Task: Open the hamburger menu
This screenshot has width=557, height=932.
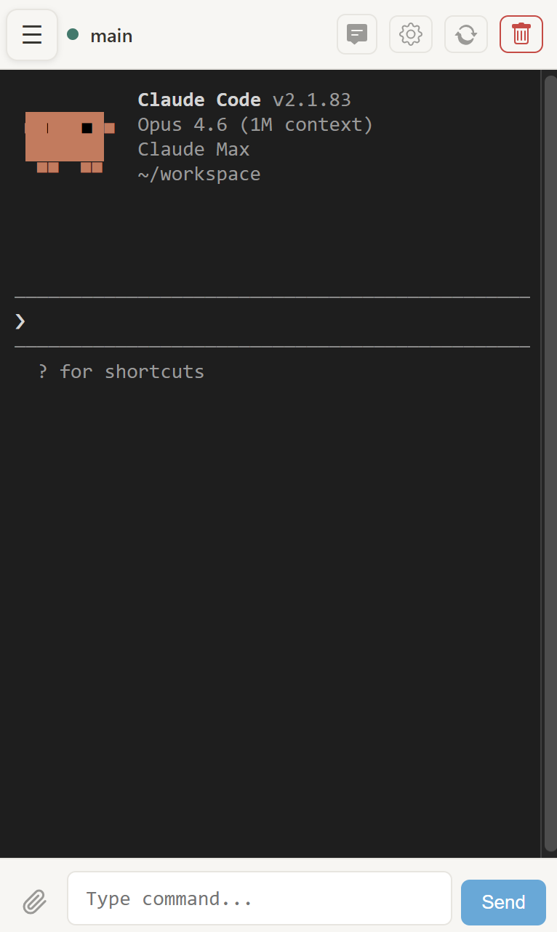Action: pos(32,35)
